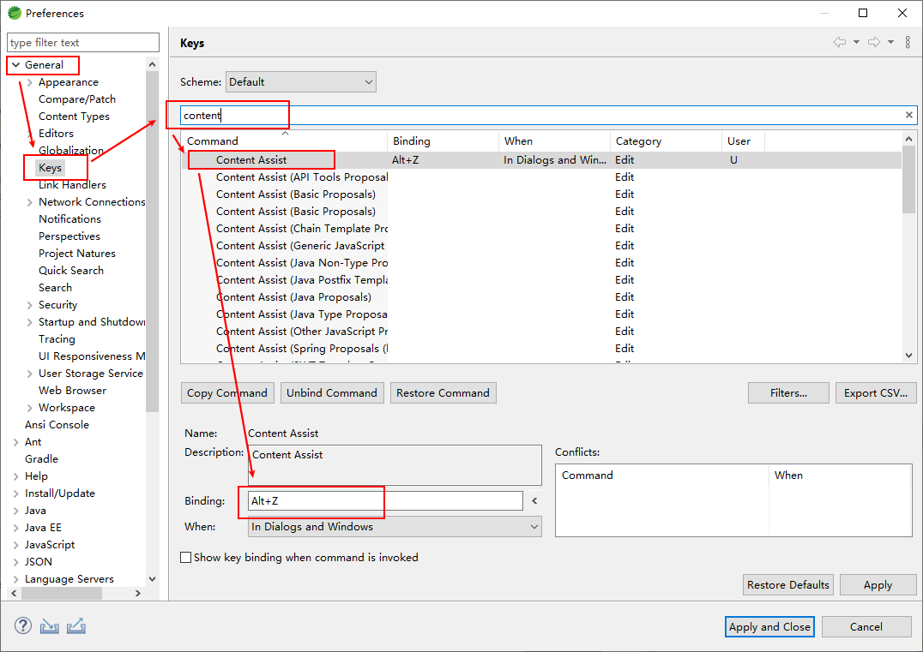Click the Apply and Close button
Viewport: 923px width, 652px height.
[x=770, y=626]
